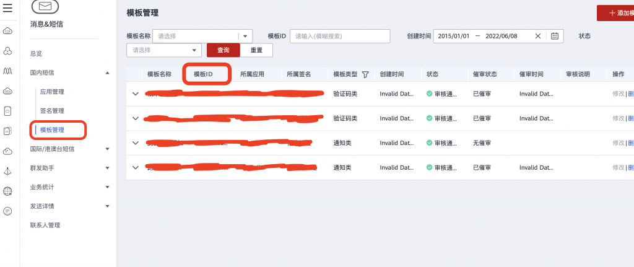Click the 催审状态 column header
This screenshot has height=267, width=634.
[x=485, y=74]
